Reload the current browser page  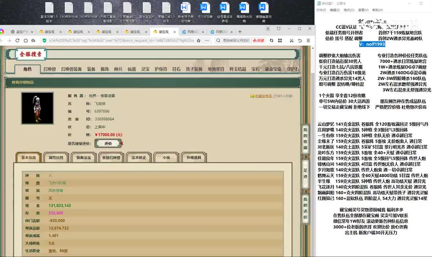click(17, 40)
